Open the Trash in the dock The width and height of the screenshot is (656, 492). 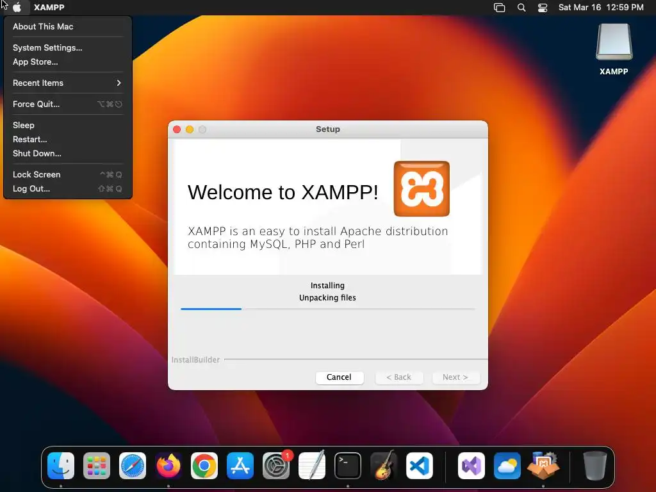point(595,465)
